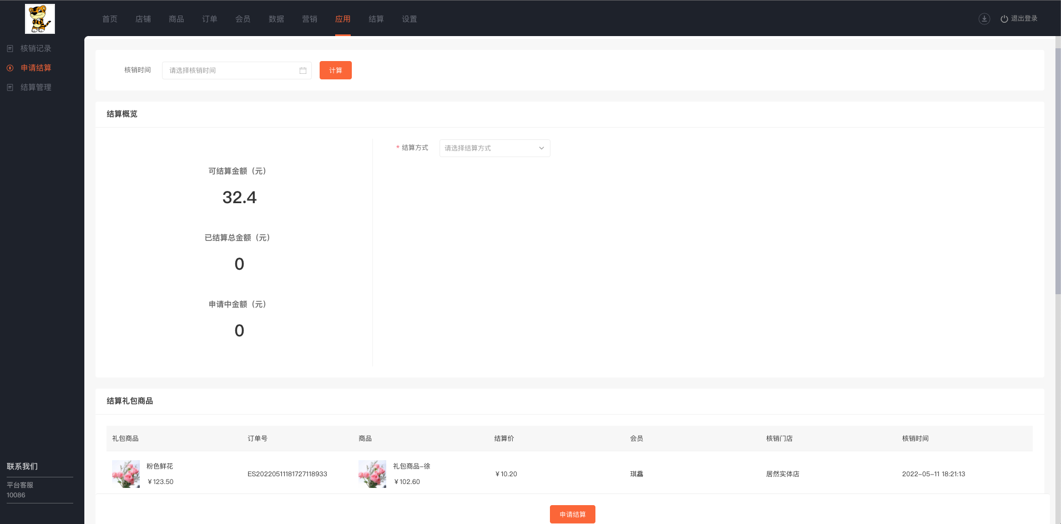
Task: Click the 联系我们 heading
Action: 22,466
